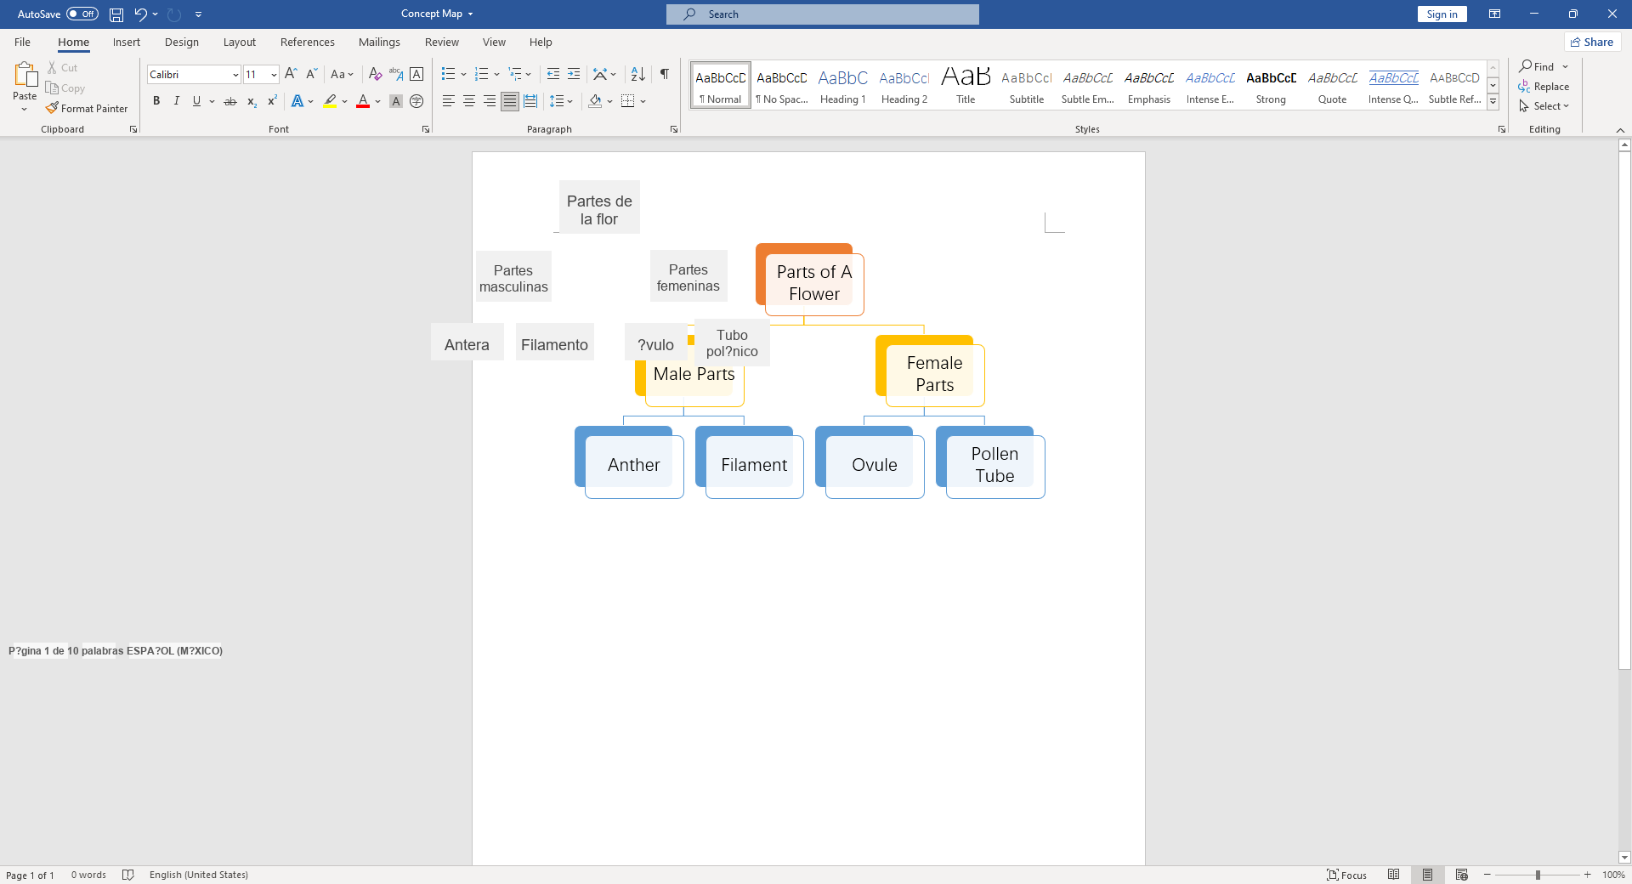Expand the Styles gallery
The image size is (1632, 884).
click(1493, 102)
